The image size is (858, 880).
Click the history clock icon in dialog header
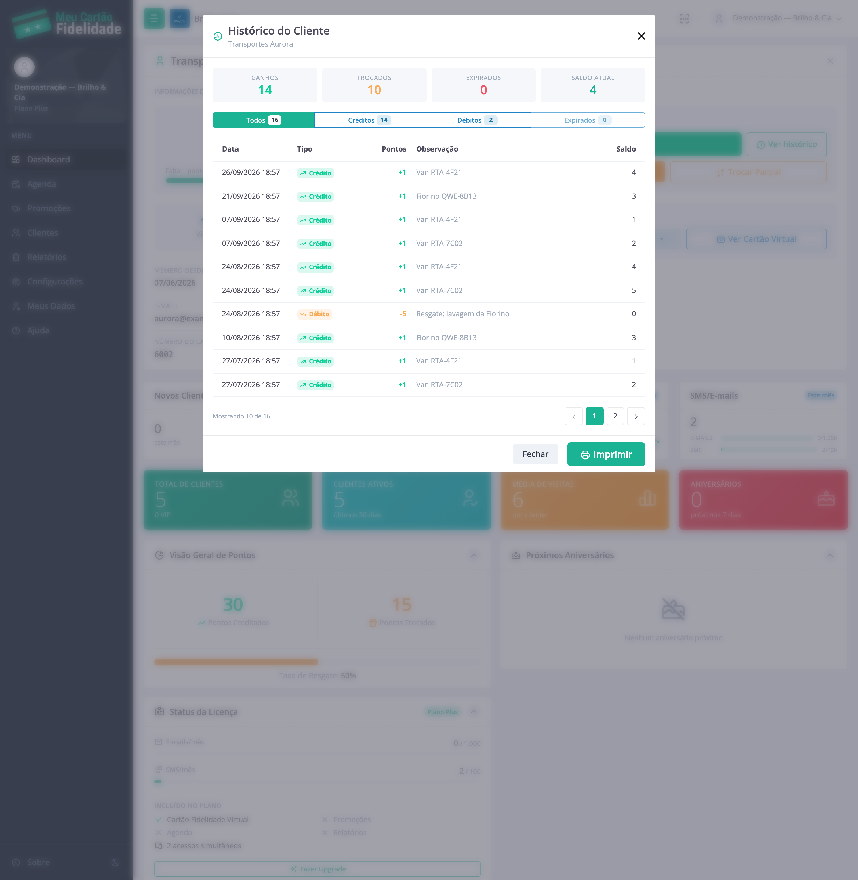(x=218, y=37)
